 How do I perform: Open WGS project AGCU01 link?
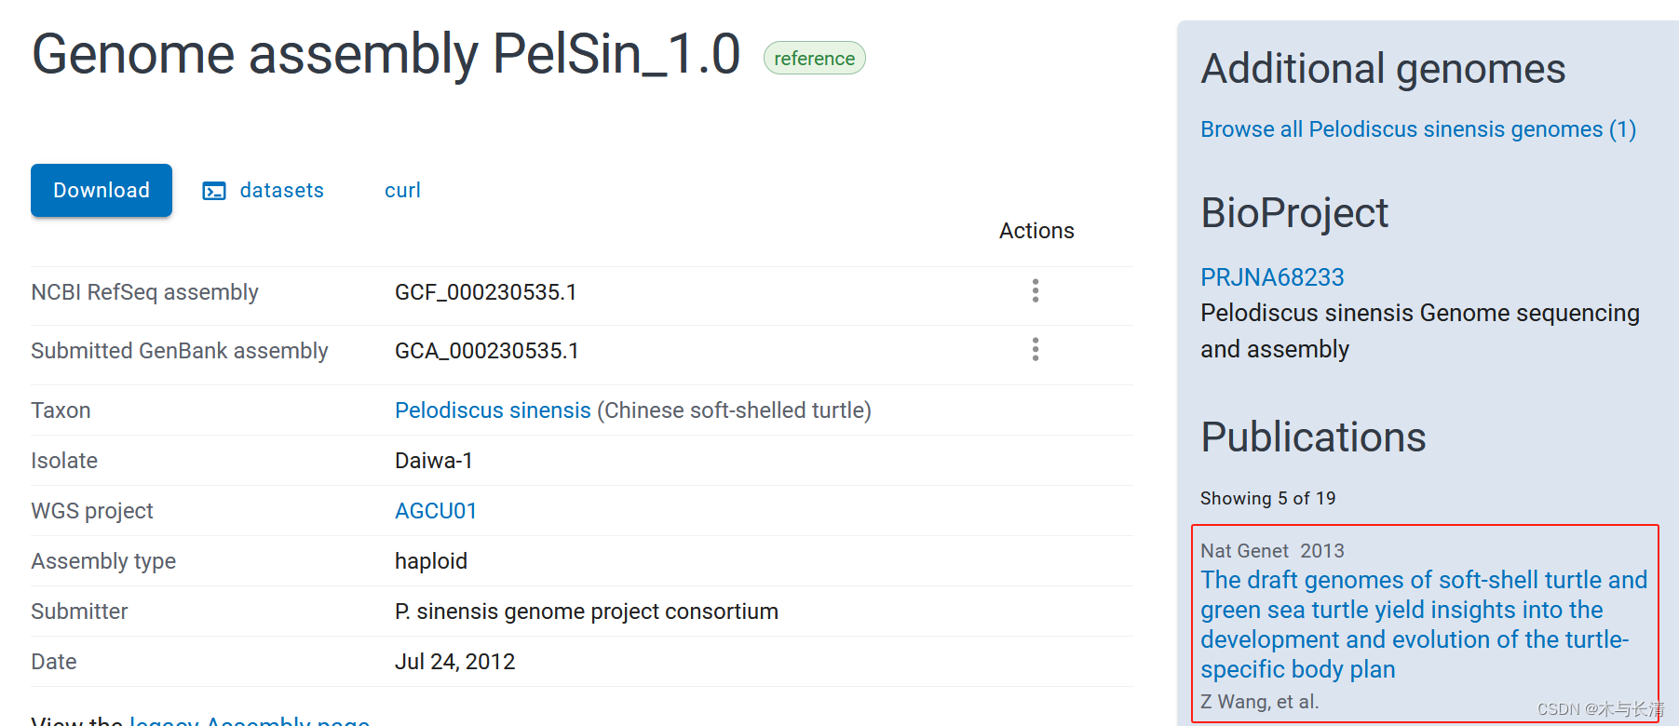[x=436, y=511]
